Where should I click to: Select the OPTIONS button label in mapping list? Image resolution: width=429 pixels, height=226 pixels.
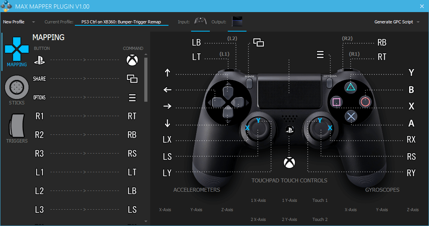(x=39, y=97)
